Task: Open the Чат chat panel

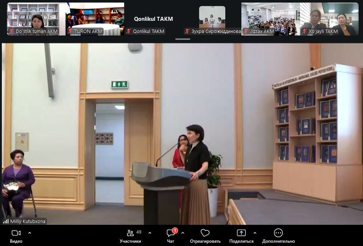Action: coord(171,233)
